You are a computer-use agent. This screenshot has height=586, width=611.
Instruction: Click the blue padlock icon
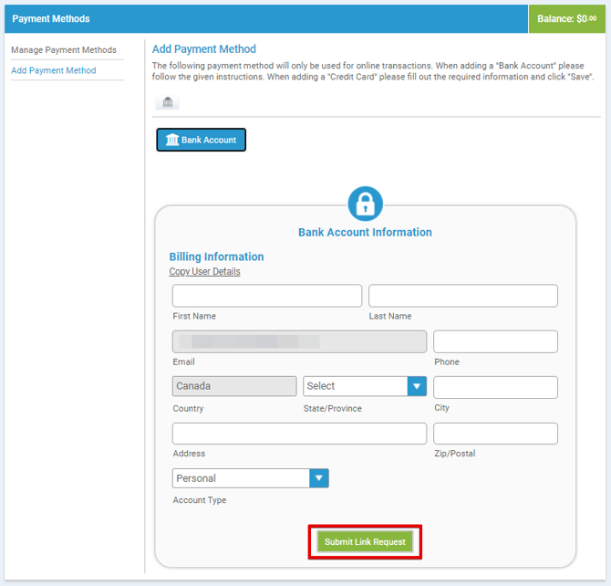pos(365,204)
